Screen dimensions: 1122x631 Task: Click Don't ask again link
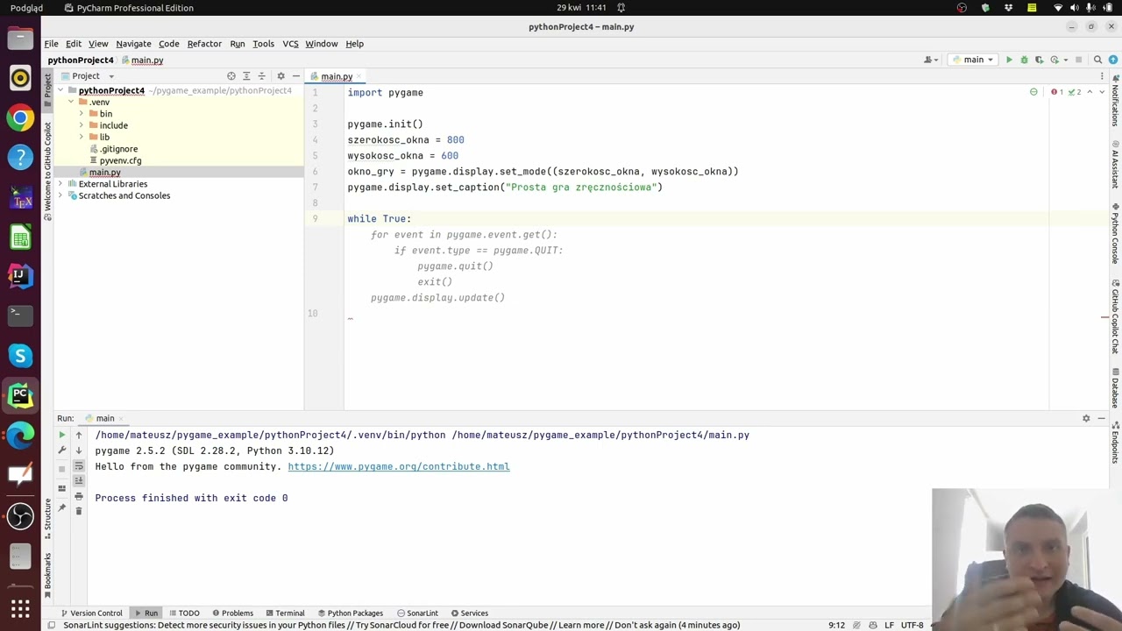643,625
